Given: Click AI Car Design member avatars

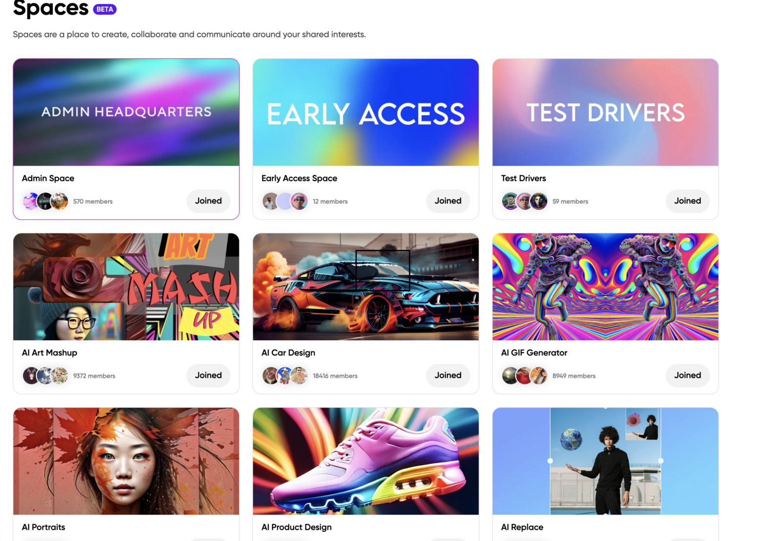Looking at the screenshot, I should click(285, 375).
